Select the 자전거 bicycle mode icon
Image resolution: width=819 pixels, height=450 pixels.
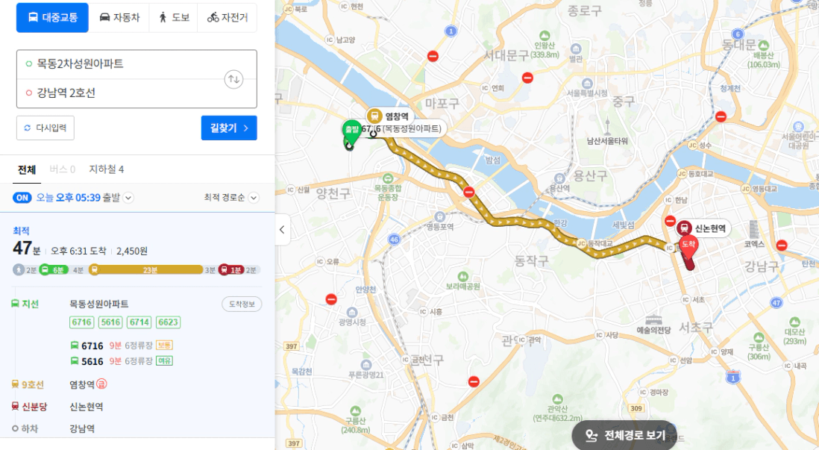[x=213, y=17]
